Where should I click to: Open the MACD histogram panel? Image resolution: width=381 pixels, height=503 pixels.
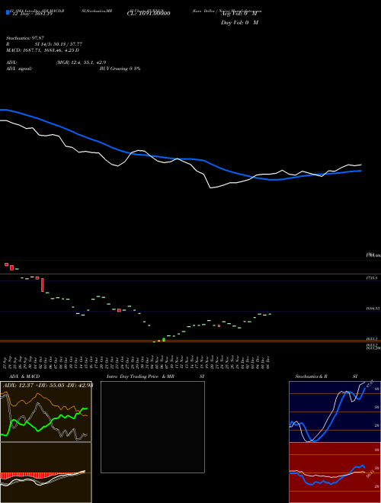[x=46, y=473]
